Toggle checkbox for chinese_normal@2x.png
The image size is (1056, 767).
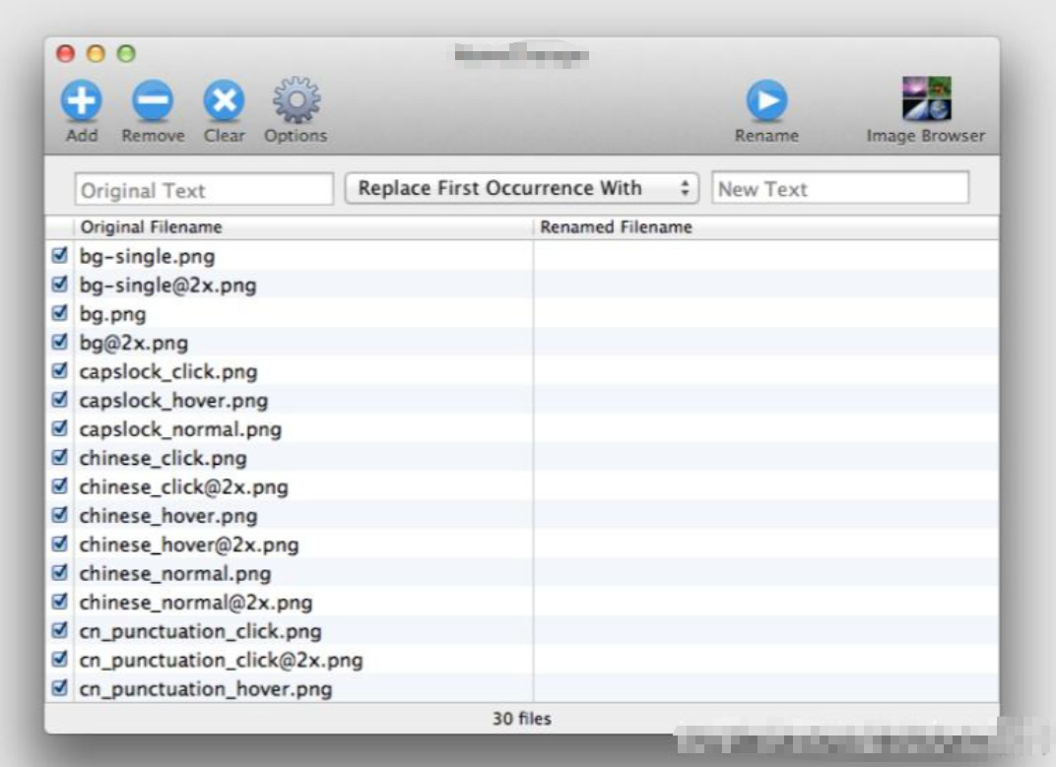coord(59,602)
